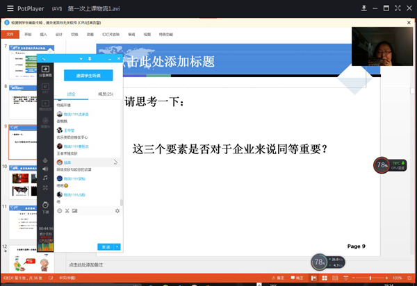Click the highlighted orange-avatar user name in chat
Viewport: 417px width, 286px height.
[67, 162]
